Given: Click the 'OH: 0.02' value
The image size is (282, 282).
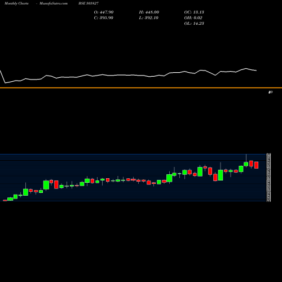Looking at the screenshot, I should click(x=193, y=18).
